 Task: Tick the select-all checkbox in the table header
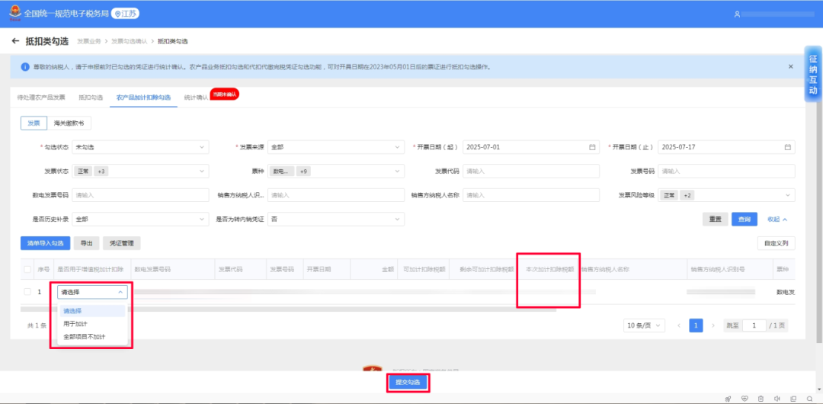(x=27, y=269)
